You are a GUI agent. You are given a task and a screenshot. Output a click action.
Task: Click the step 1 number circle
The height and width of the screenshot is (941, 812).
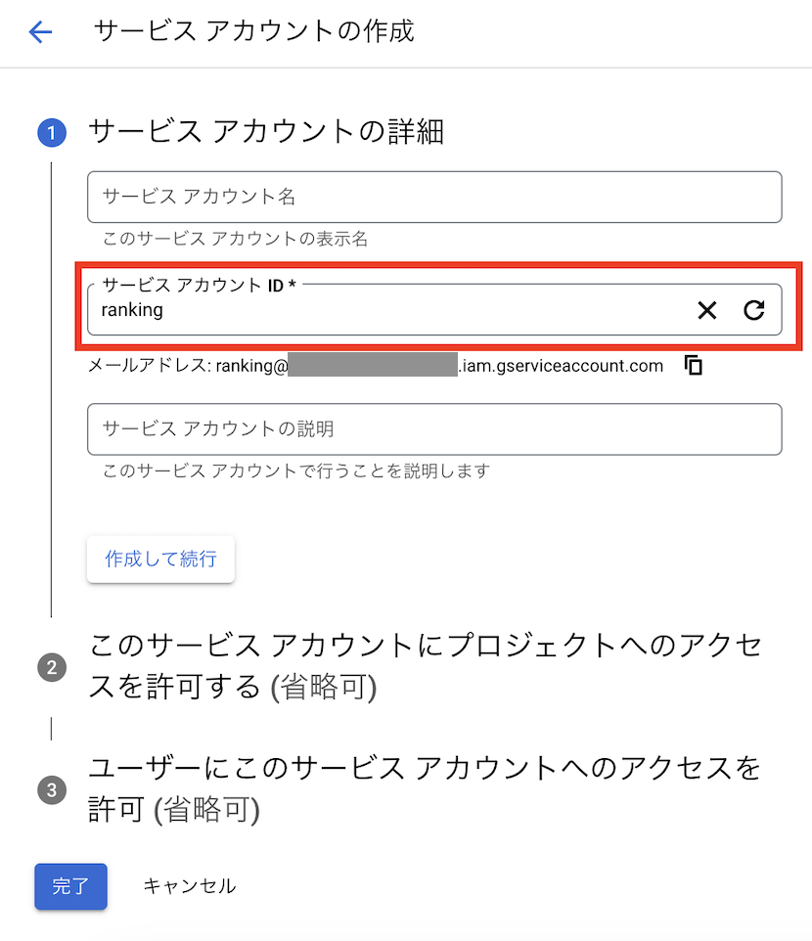click(51, 133)
